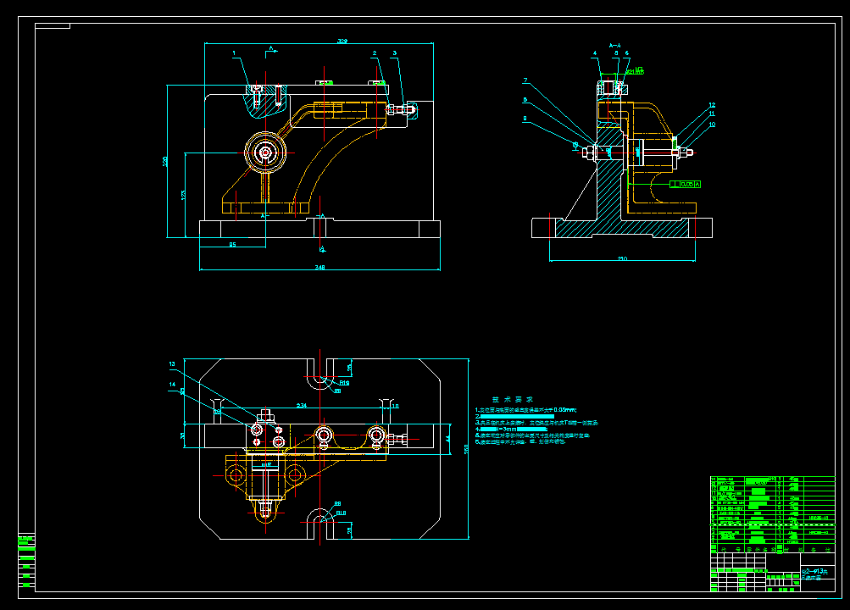The width and height of the screenshot is (850, 610).
Task: Click the circular boss in front view
Action: coord(265,152)
